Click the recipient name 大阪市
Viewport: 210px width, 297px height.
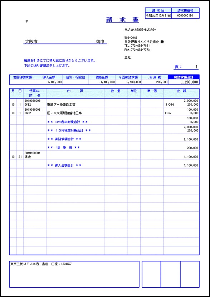pyautogui.click(x=31, y=42)
